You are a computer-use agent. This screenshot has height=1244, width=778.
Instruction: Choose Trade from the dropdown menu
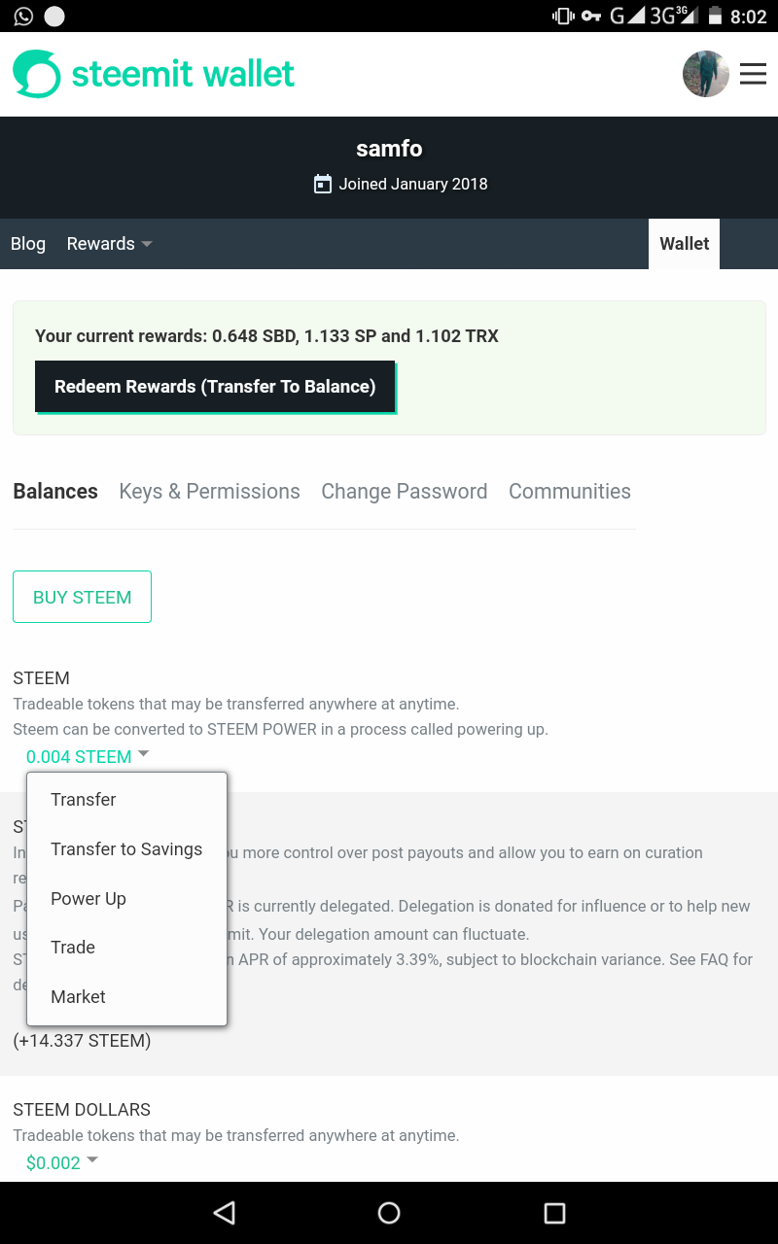pyautogui.click(x=73, y=948)
